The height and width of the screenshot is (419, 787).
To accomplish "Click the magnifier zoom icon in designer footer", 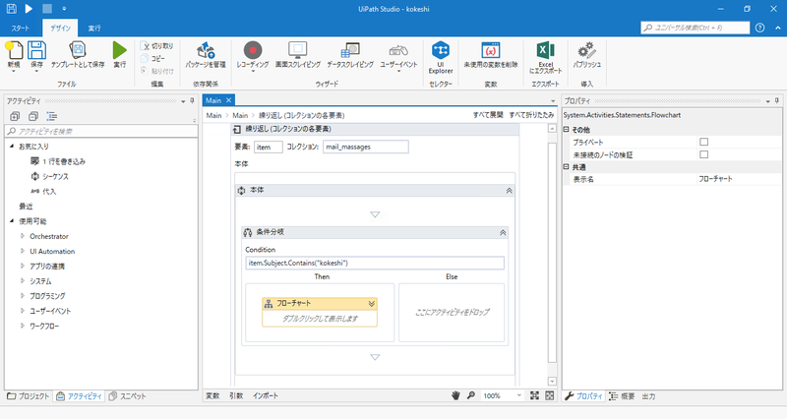I will [471, 395].
